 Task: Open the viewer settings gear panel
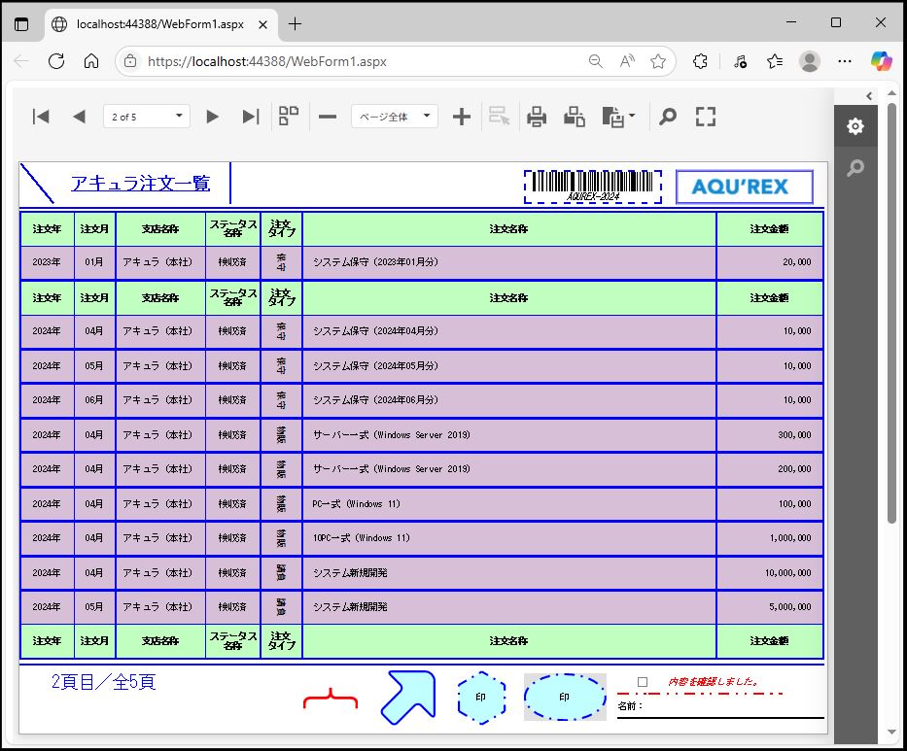coord(855,126)
